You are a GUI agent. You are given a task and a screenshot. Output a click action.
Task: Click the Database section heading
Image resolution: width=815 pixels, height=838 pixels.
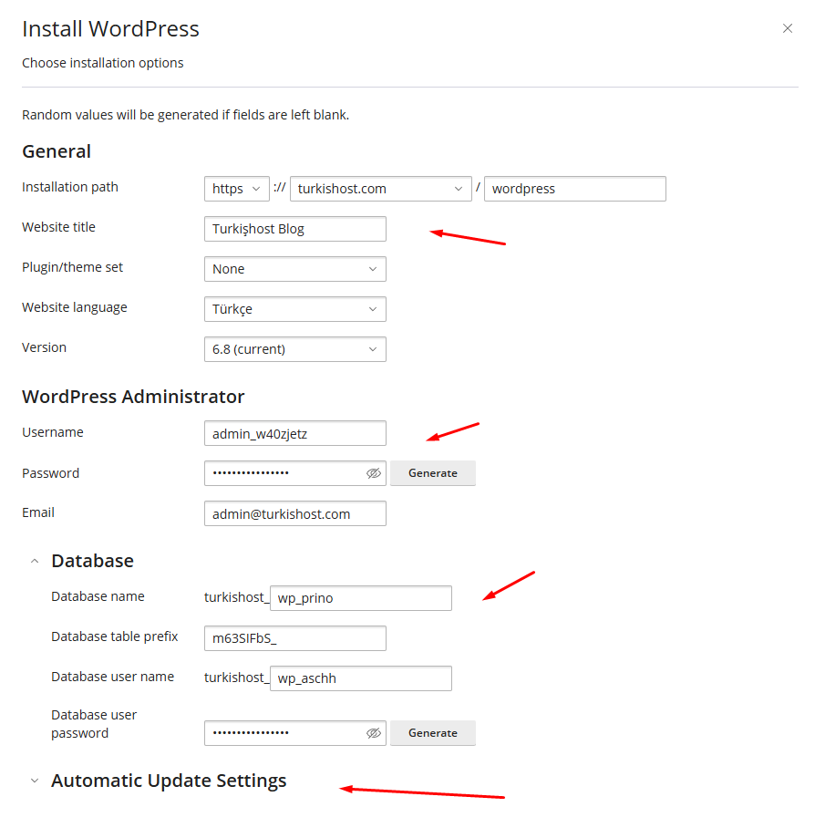[92, 561]
